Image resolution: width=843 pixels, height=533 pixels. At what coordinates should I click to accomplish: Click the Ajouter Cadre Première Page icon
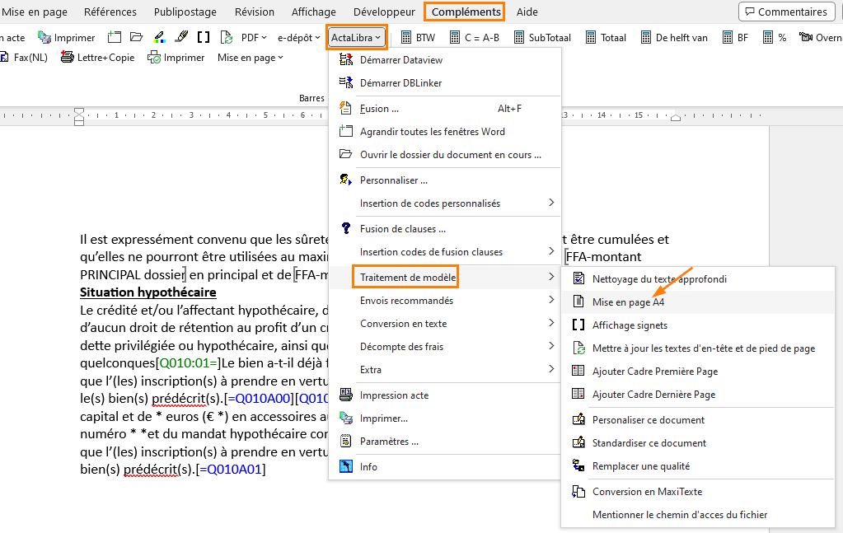pos(578,371)
